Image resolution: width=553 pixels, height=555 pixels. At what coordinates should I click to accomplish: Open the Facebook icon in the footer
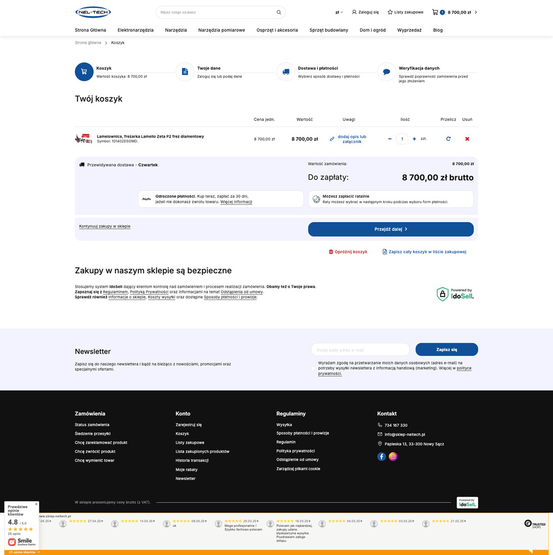(x=381, y=456)
